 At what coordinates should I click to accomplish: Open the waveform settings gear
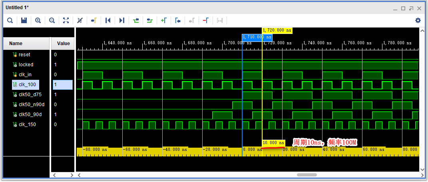[x=418, y=20]
